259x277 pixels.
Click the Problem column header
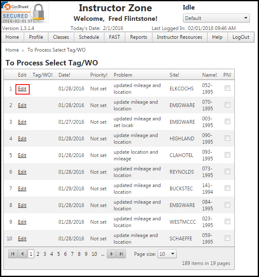tap(123, 75)
